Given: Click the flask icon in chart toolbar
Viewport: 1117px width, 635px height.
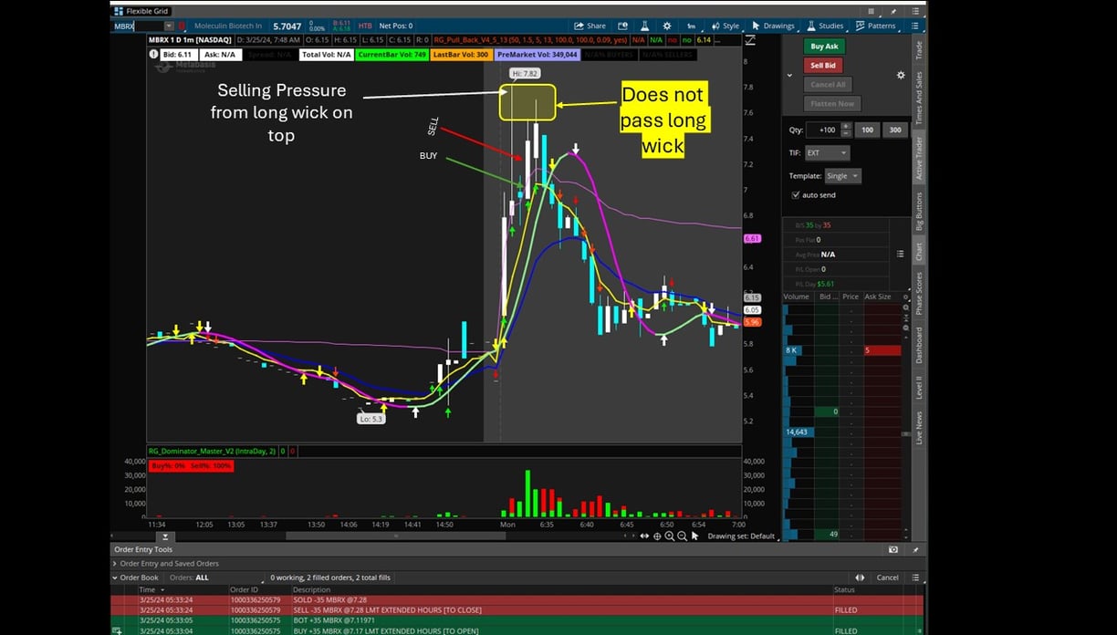Looking at the screenshot, I should click(x=644, y=26).
